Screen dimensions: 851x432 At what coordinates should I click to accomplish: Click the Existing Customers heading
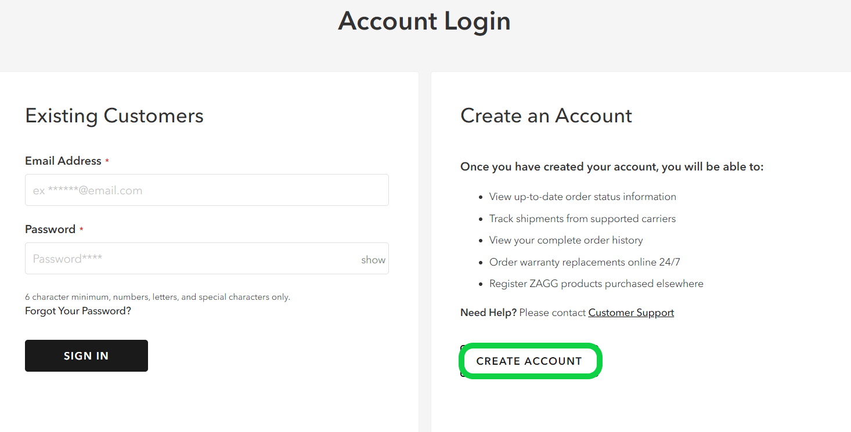tap(114, 116)
